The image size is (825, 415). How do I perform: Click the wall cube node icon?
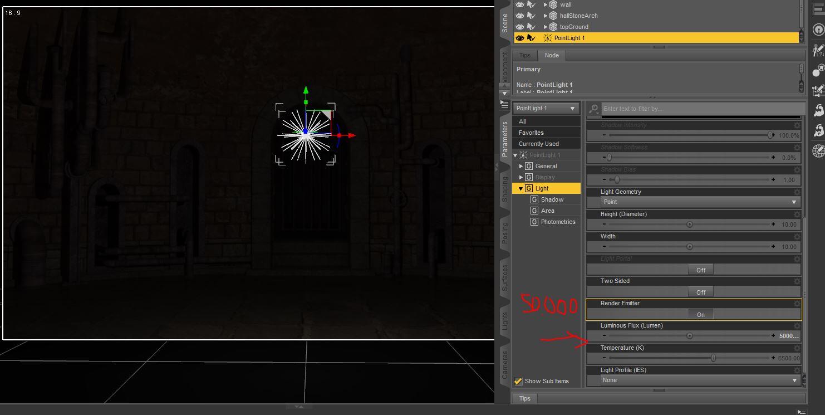(x=553, y=4)
